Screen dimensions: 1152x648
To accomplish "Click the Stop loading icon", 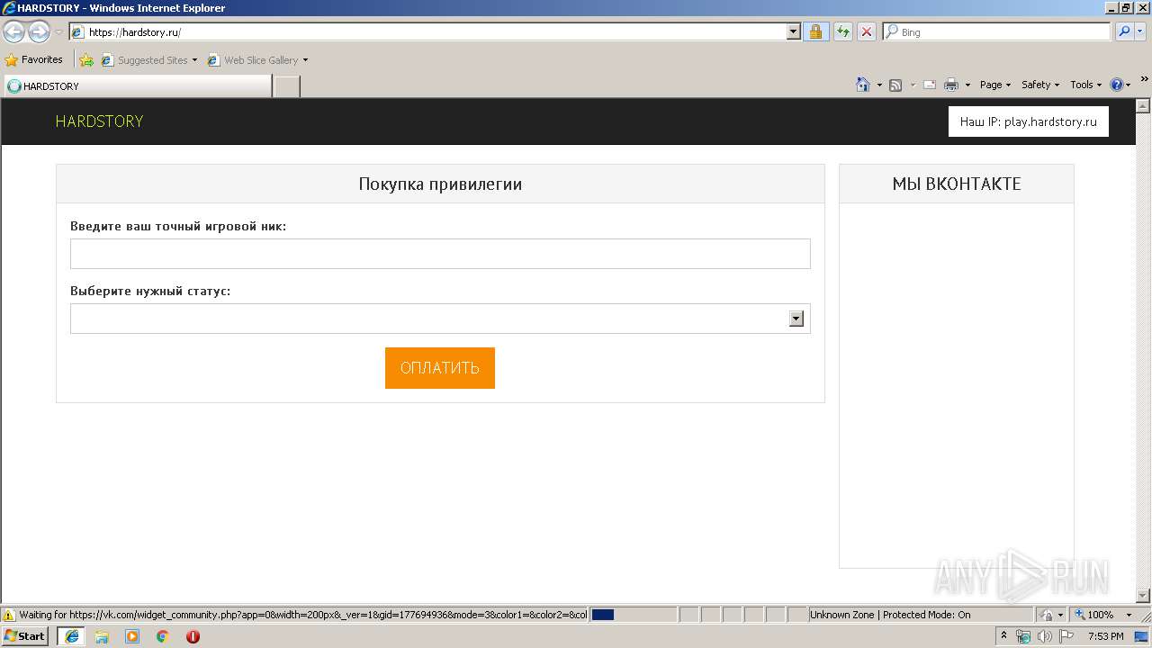I will (x=866, y=31).
